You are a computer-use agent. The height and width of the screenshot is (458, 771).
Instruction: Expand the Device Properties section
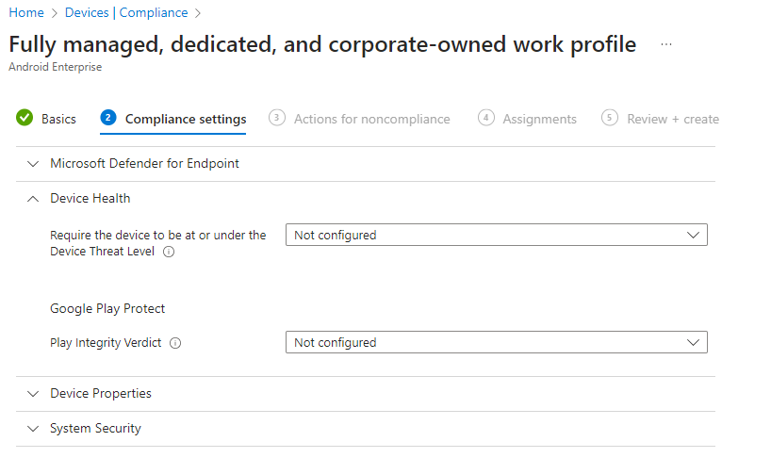point(366,394)
